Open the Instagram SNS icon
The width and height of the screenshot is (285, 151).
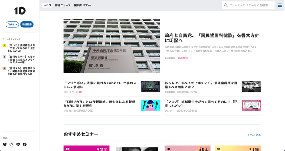click(11, 144)
